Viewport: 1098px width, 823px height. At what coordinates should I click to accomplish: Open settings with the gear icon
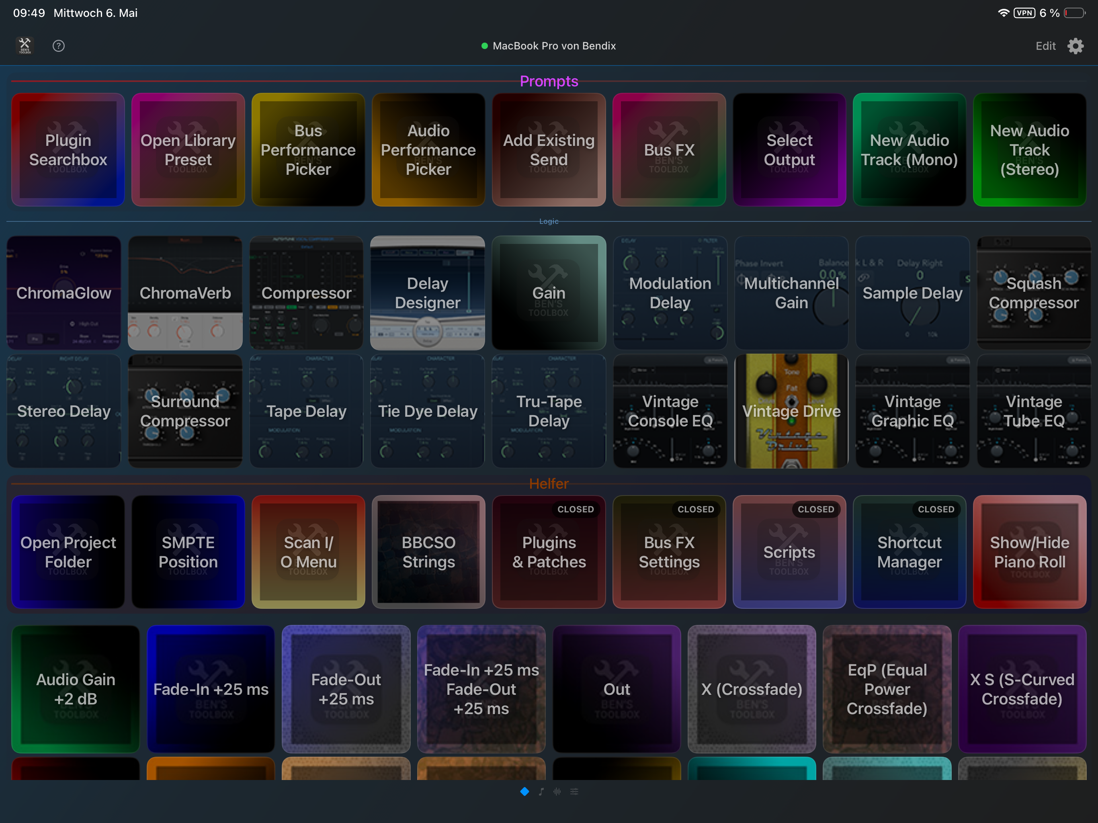coord(1075,46)
